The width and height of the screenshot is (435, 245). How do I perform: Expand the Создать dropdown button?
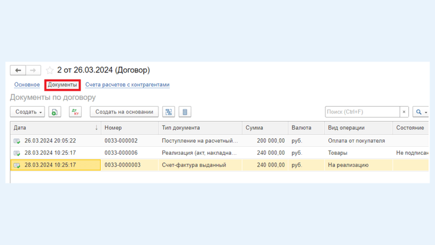[x=27, y=112]
